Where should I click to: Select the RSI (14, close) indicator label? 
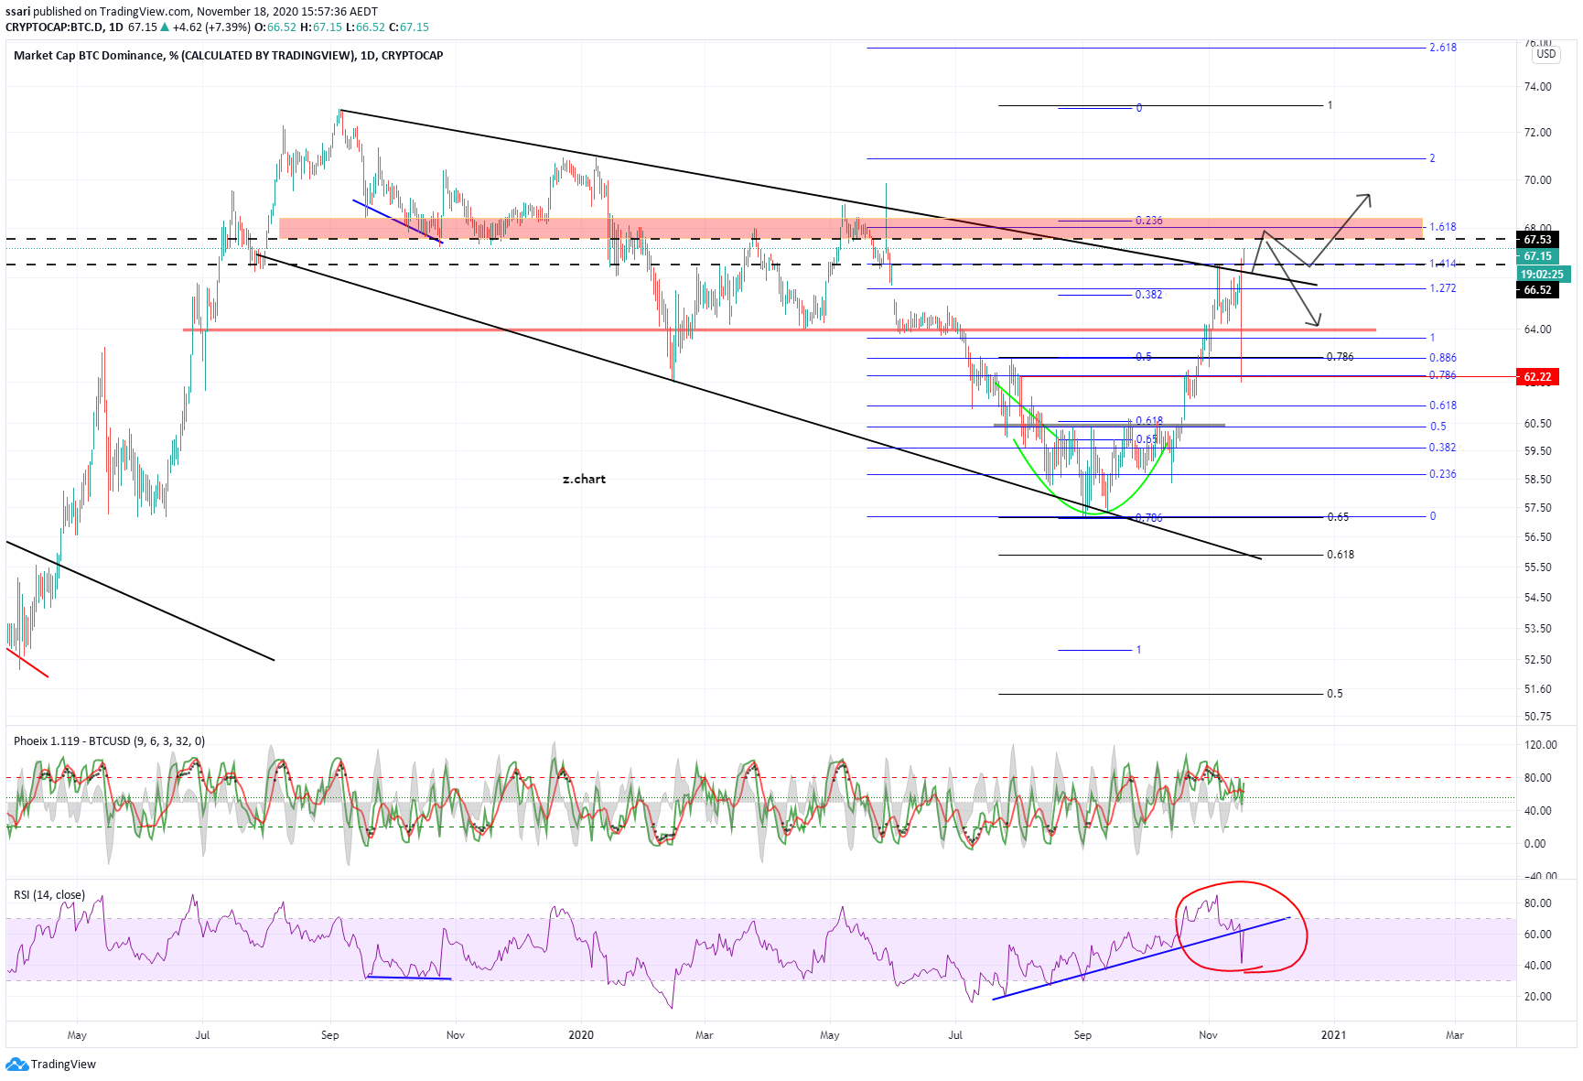[x=49, y=895]
